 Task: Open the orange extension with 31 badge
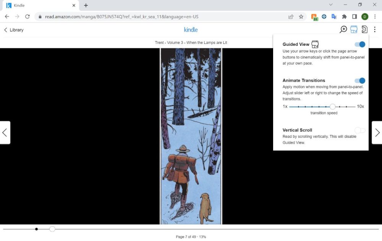tap(314, 17)
